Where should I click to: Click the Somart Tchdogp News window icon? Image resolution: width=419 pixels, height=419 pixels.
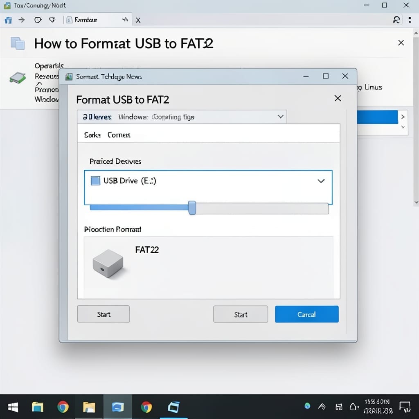69,77
